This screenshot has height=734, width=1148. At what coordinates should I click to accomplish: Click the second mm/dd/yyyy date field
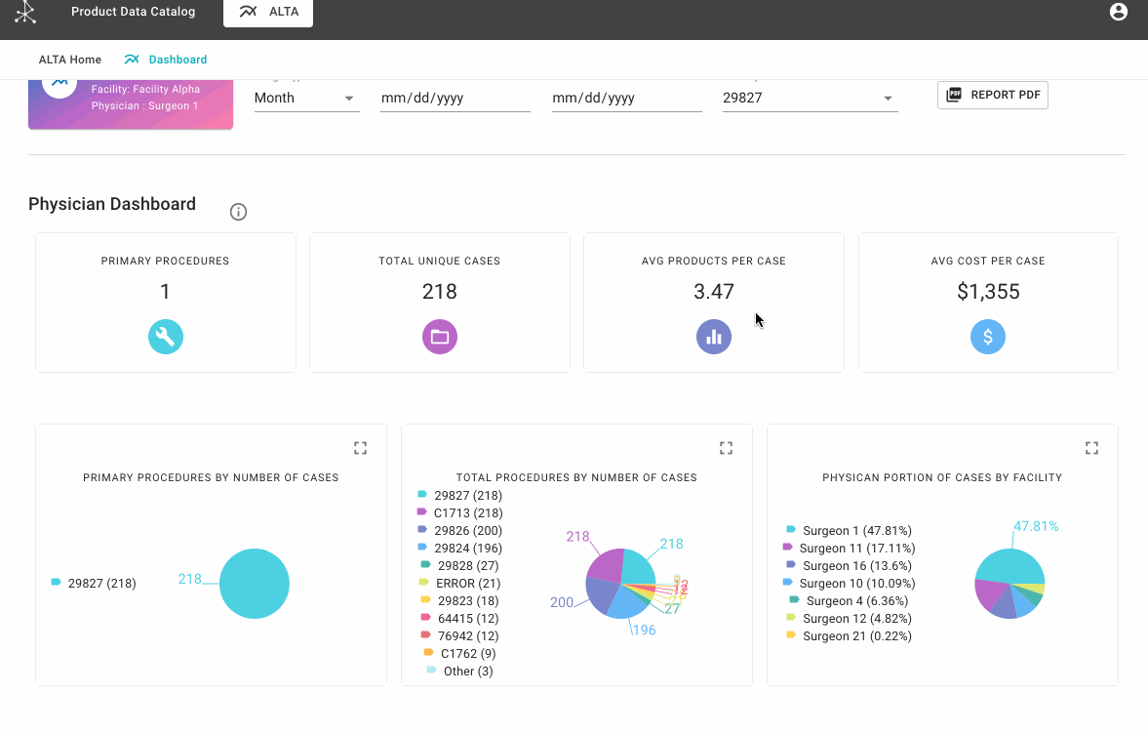tap(627, 99)
